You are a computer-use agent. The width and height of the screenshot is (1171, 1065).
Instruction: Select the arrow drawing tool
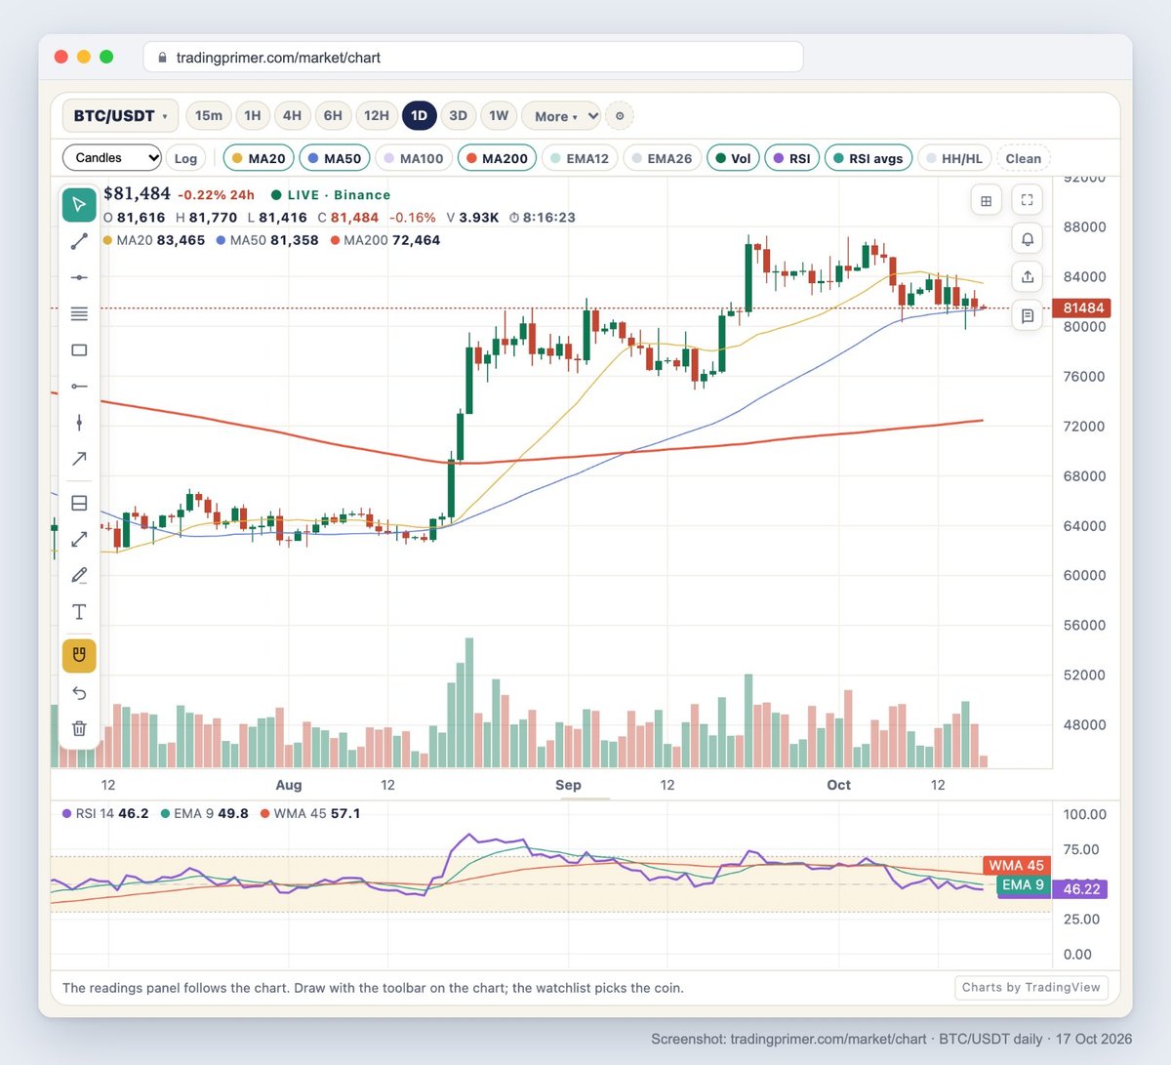point(79,459)
